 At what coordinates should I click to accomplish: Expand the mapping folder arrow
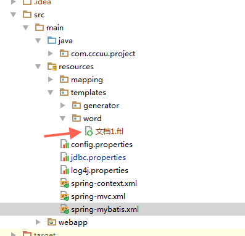[51, 80]
